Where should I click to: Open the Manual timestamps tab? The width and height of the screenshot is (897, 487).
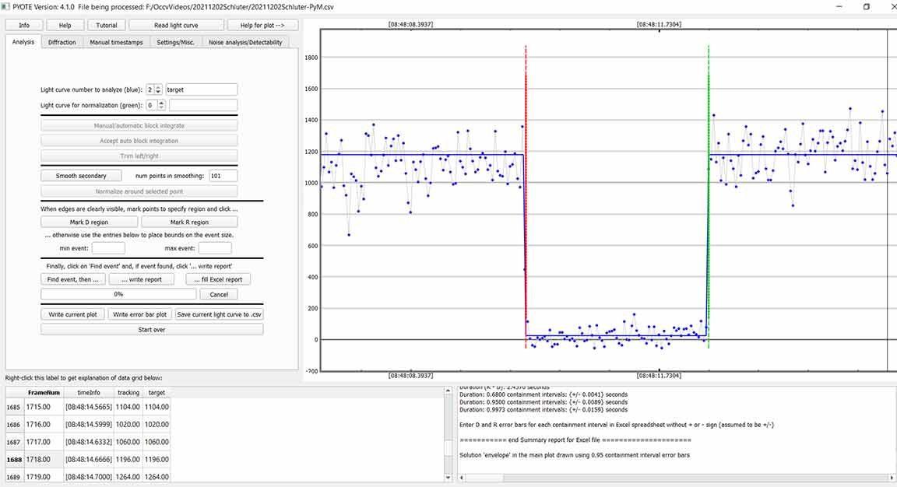coord(116,42)
